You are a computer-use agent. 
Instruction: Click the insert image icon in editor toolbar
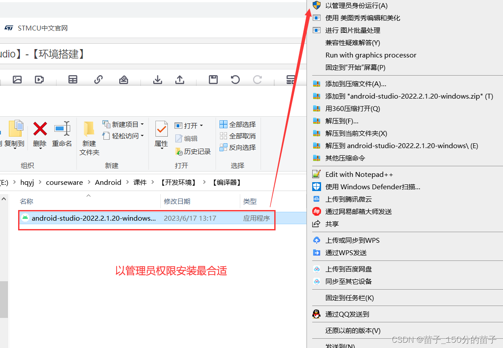click(x=17, y=79)
